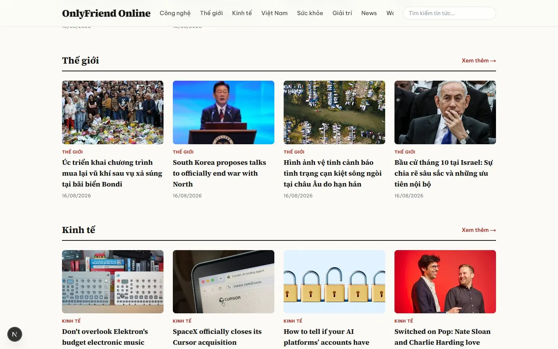Open the Elektron synthesizers thumbnail
The width and height of the screenshot is (558, 349).
pyautogui.click(x=113, y=282)
